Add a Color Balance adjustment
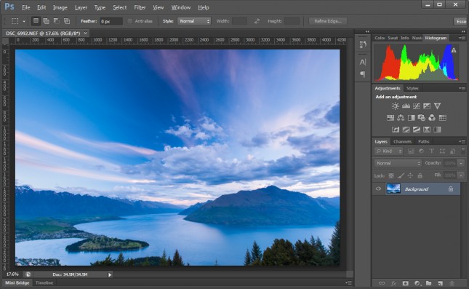469x289 pixels. click(x=401, y=118)
